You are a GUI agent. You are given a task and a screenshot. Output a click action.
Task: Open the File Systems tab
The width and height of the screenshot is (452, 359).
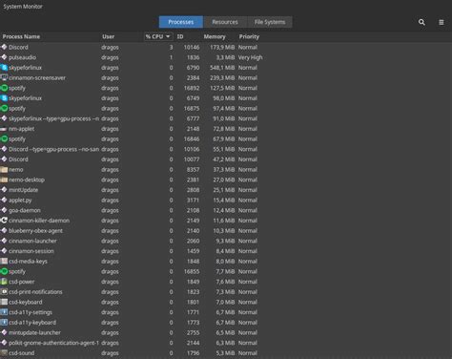(270, 22)
